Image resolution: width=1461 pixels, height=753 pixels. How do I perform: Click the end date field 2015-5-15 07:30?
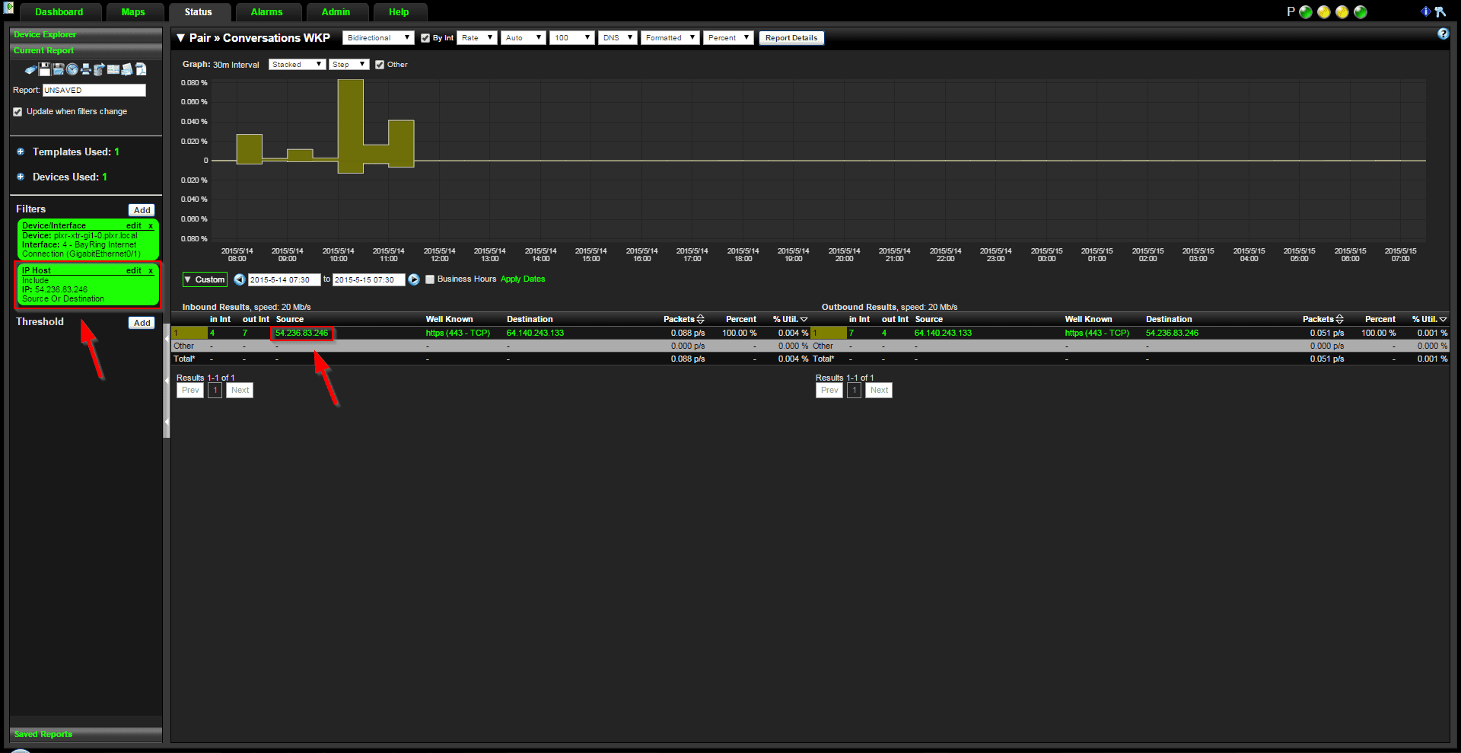[x=368, y=279]
